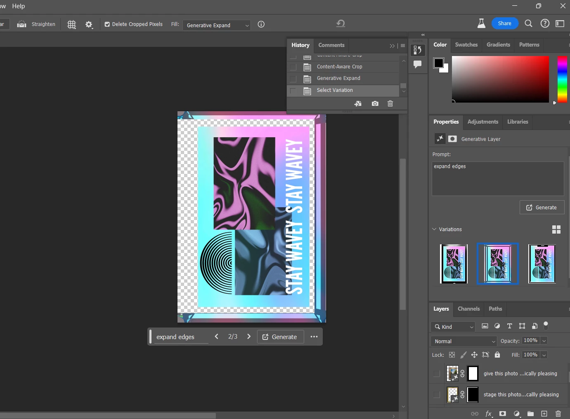Set history brush source for Select Variation
Image resolution: width=570 pixels, height=419 pixels.
(293, 91)
